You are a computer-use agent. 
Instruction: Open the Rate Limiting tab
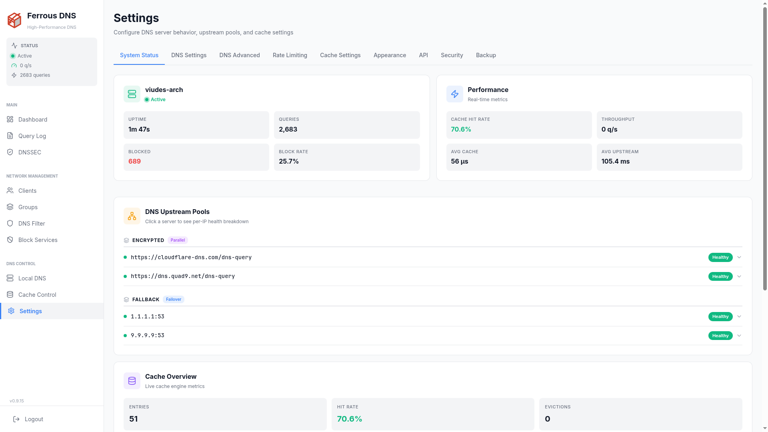290,55
